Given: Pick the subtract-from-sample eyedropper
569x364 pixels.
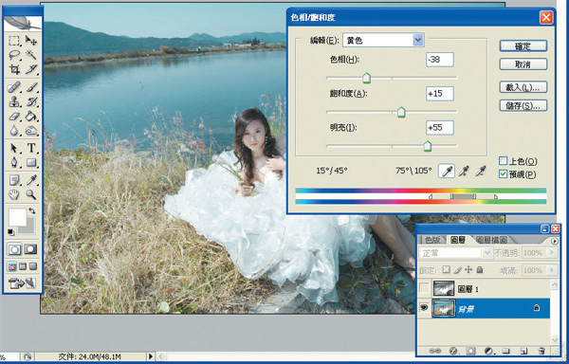Looking at the screenshot, I should pos(481,172).
